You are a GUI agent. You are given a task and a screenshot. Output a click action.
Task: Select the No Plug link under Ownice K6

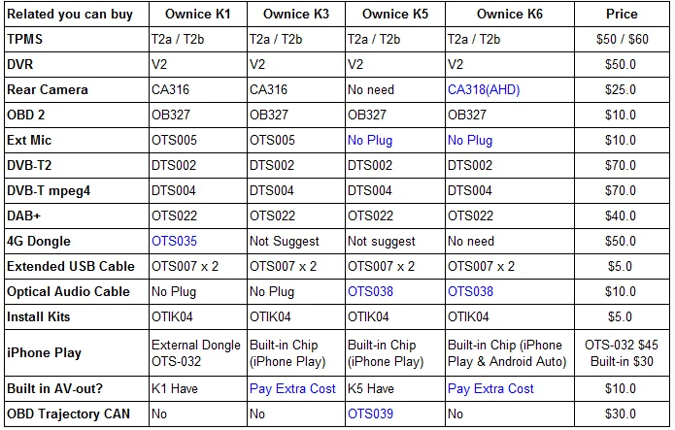pos(470,141)
